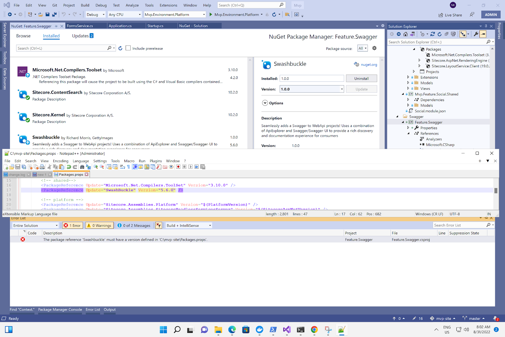The width and height of the screenshot is (505, 337).
Task: Click nuget.org link in package details
Action: click(369, 64)
